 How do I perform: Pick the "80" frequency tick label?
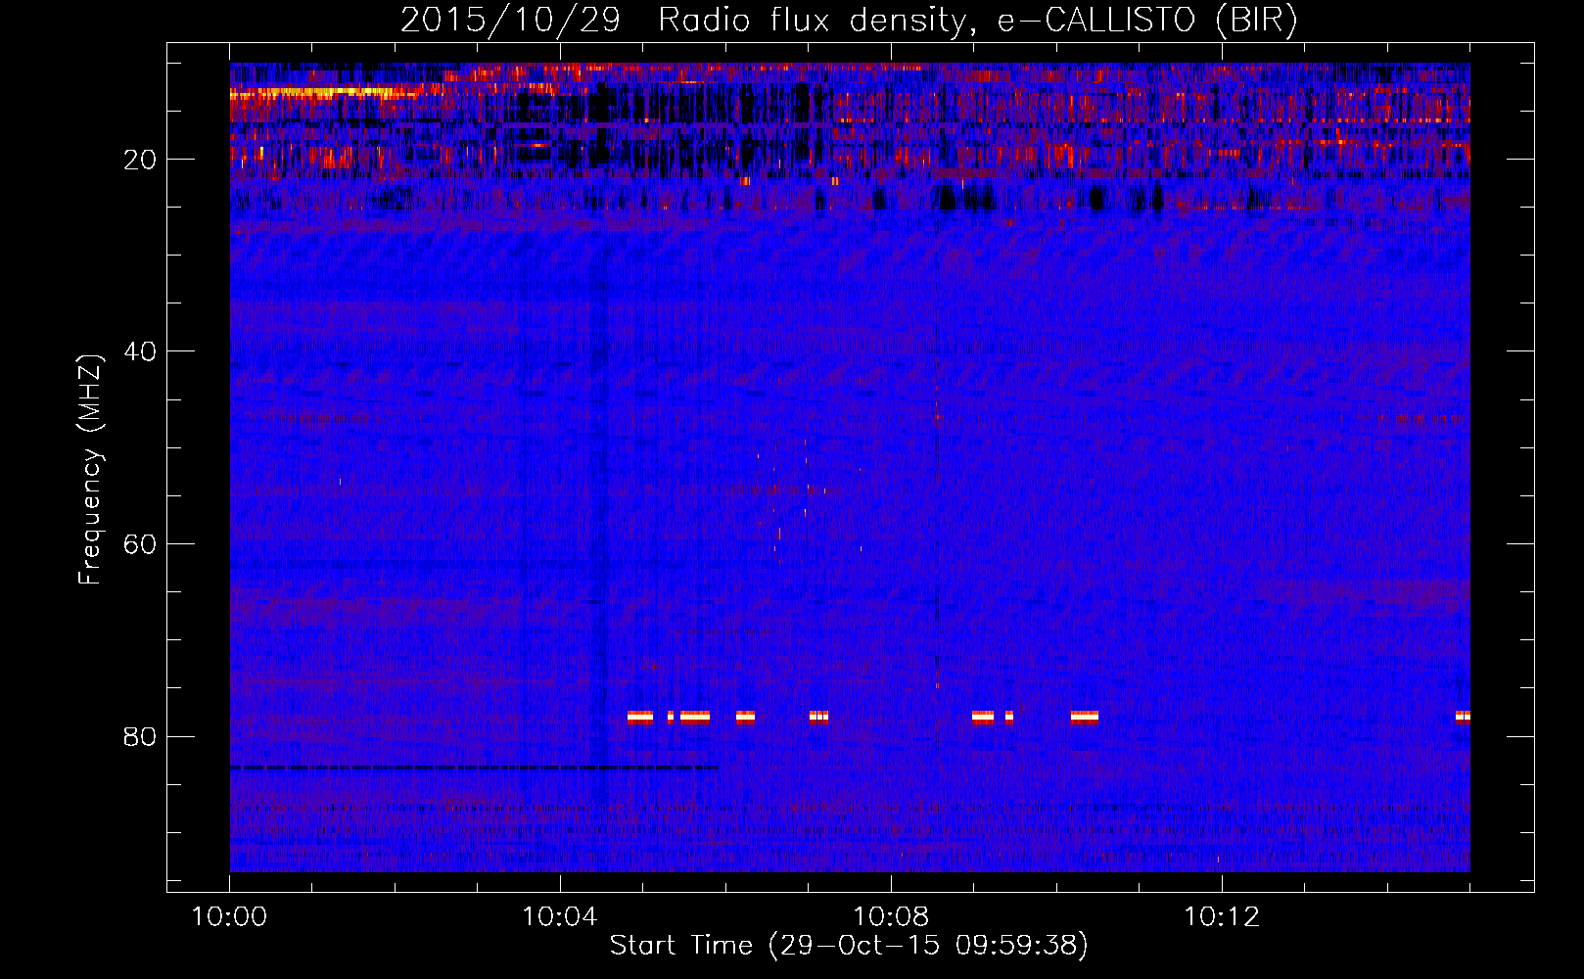[141, 736]
